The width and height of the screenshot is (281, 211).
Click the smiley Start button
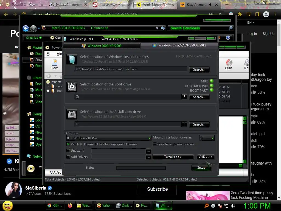coord(7,206)
